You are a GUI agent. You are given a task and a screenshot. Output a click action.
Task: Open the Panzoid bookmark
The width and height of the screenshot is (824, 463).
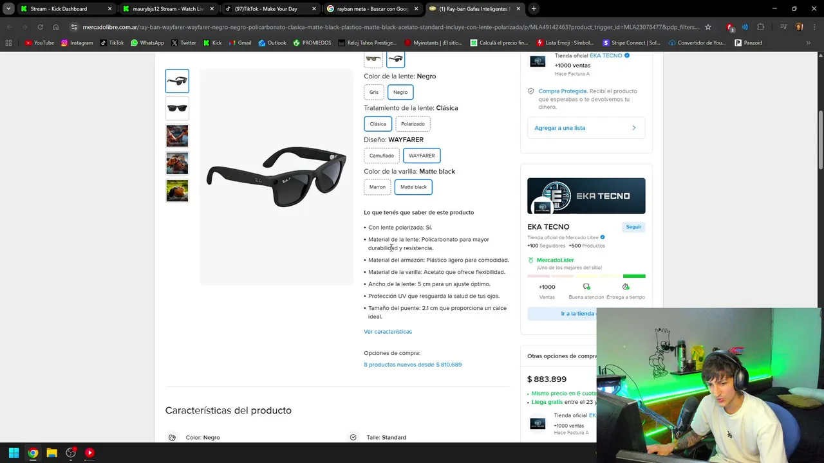[748, 43]
